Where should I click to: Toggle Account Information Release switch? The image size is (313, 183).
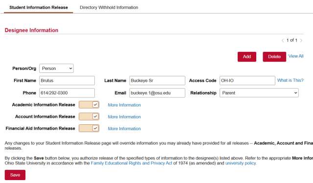pos(89,116)
